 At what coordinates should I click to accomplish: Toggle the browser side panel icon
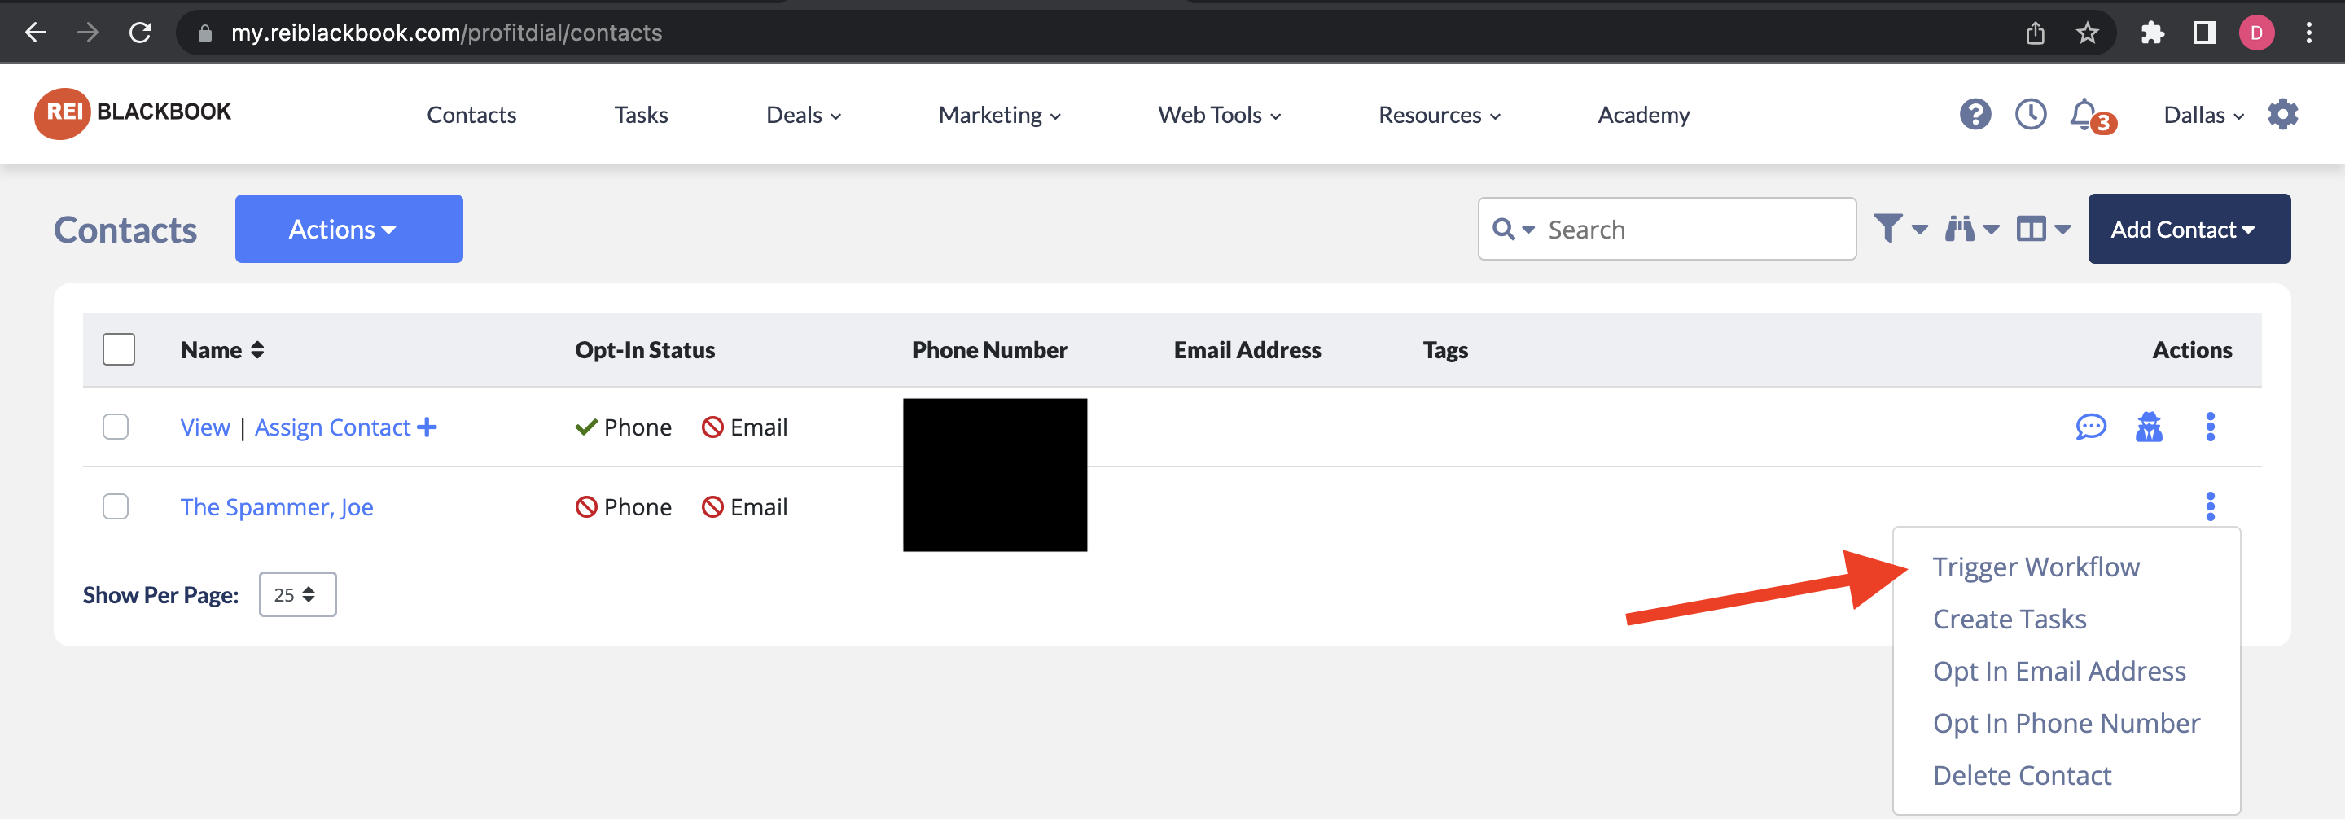(2204, 33)
